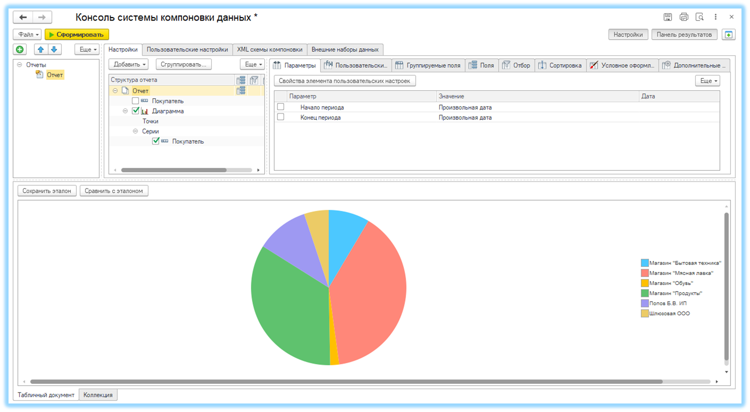Click the horizontal scrollbar under the chart
Viewport: 750px width, 412px height.
pyautogui.click(x=346, y=382)
